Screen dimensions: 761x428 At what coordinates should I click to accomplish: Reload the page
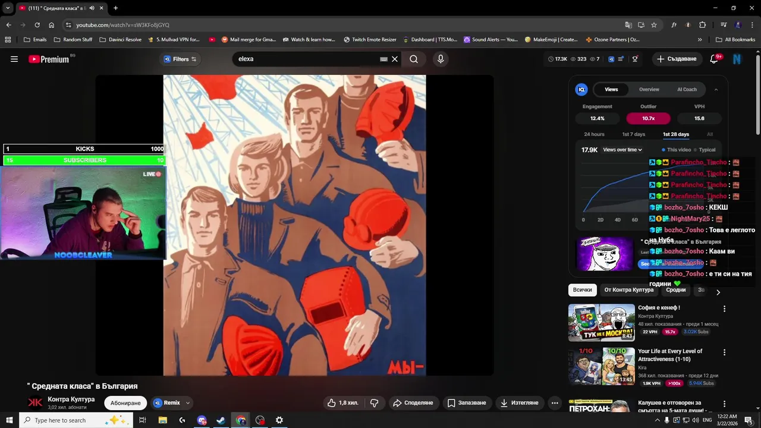(x=37, y=25)
